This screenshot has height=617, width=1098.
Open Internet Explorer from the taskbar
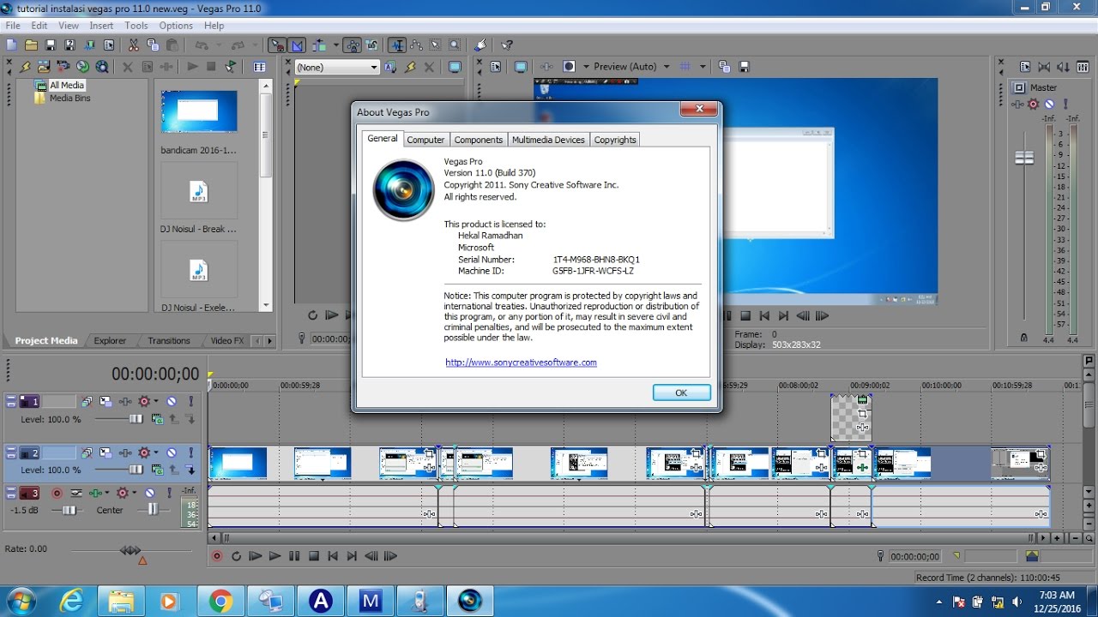coord(73,602)
